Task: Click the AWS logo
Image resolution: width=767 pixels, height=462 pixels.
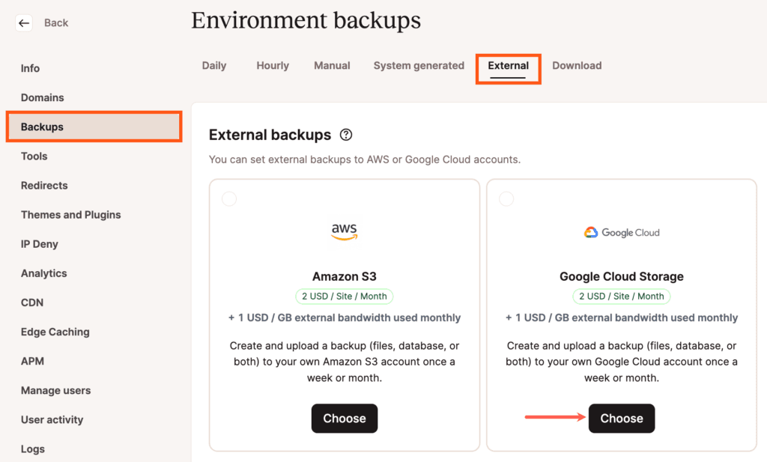Action: [345, 232]
